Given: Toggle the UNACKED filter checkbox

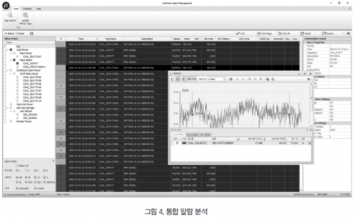Looking at the screenshot, I should [x=17, y=188].
